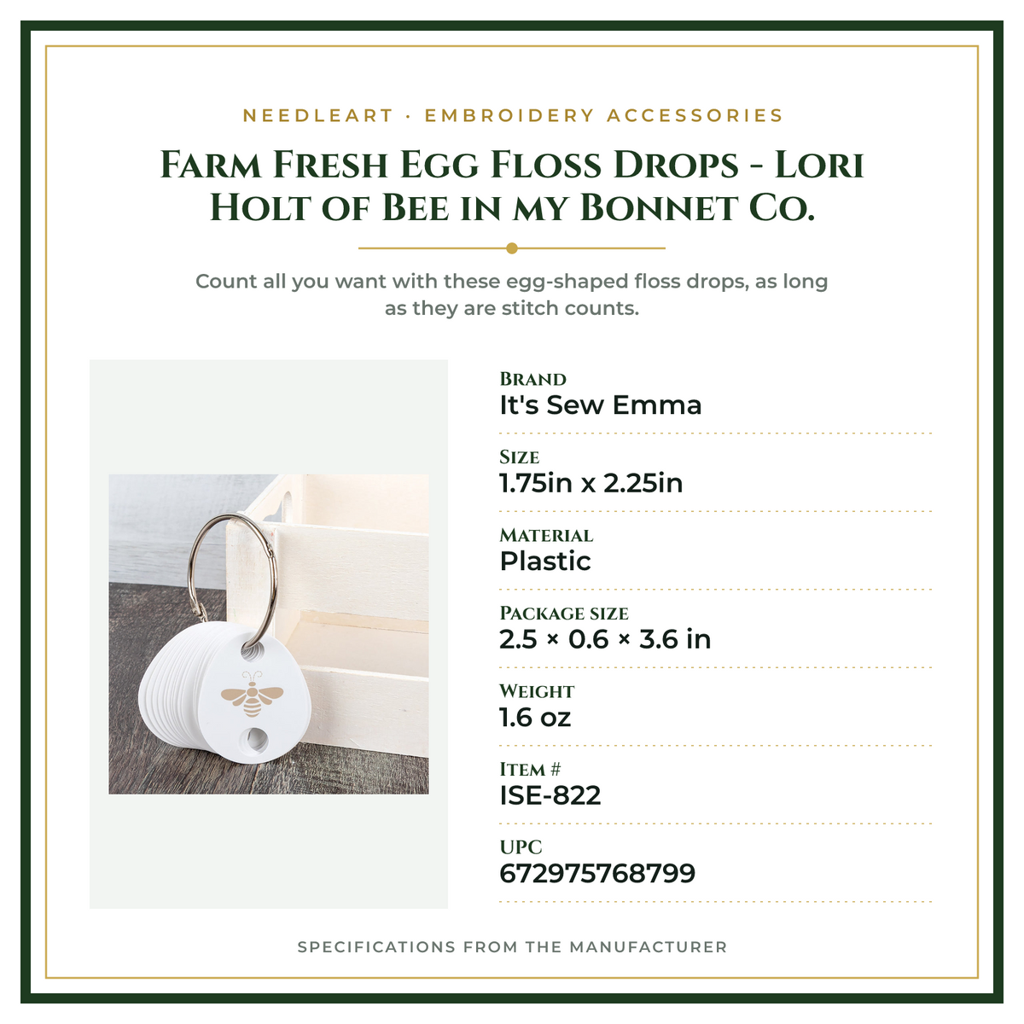Select the Item number ISE-822
The image size is (1024, 1024).
(550, 795)
